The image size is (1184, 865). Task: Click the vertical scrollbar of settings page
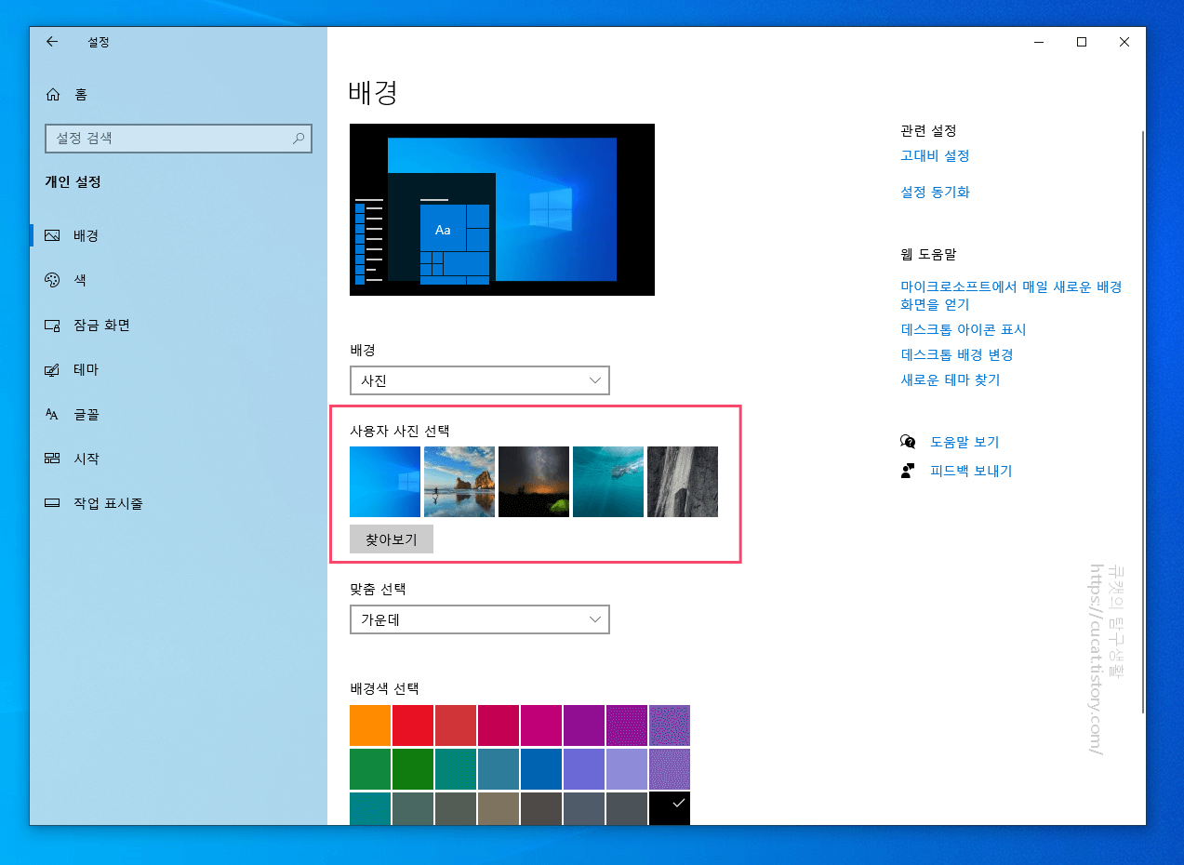pos(1142,421)
